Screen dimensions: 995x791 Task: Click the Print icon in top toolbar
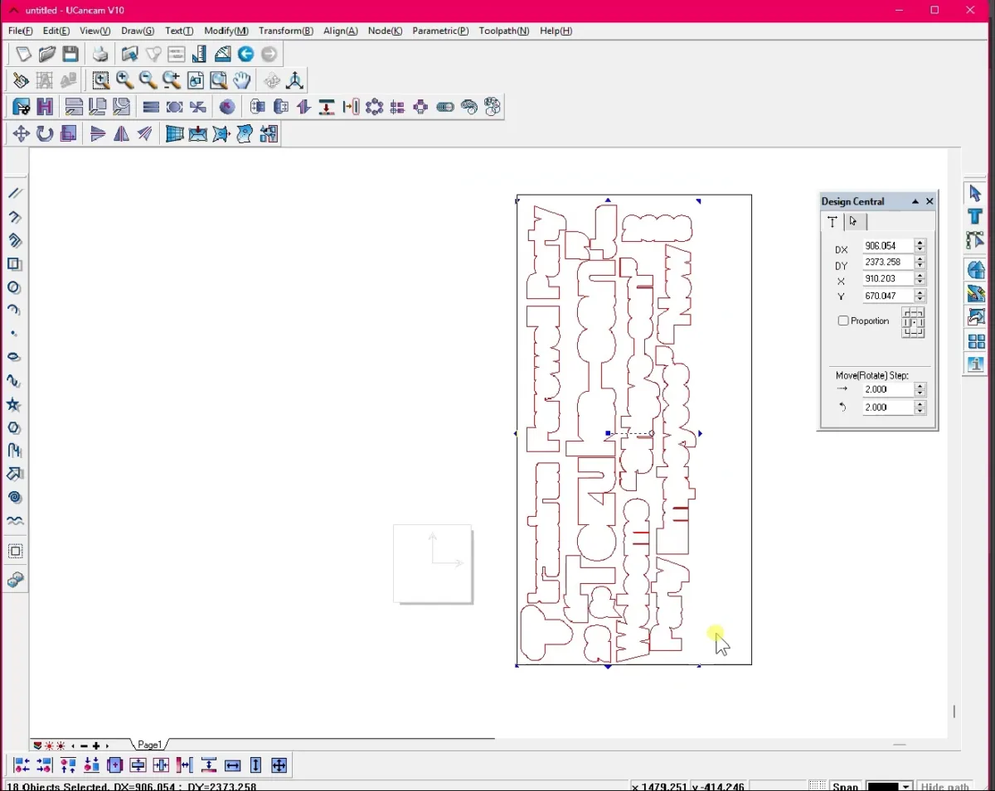pyautogui.click(x=100, y=55)
